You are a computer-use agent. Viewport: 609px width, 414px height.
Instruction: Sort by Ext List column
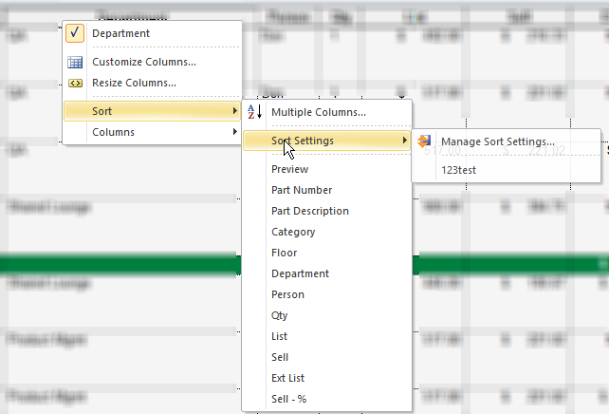[286, 378]
